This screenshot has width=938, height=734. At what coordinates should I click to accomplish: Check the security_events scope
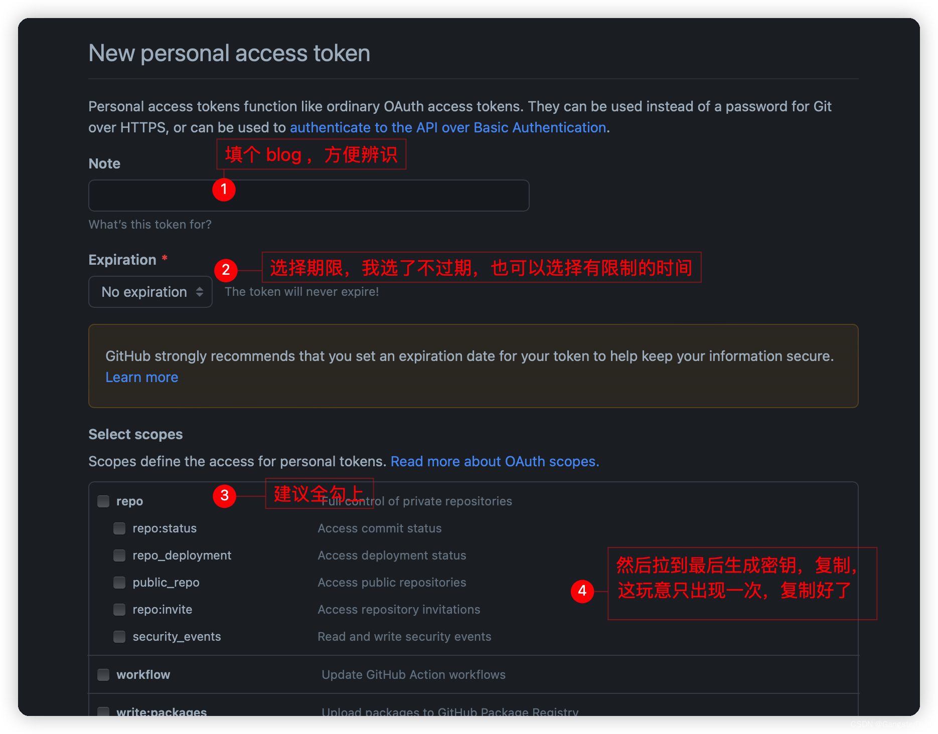(119, 637)
